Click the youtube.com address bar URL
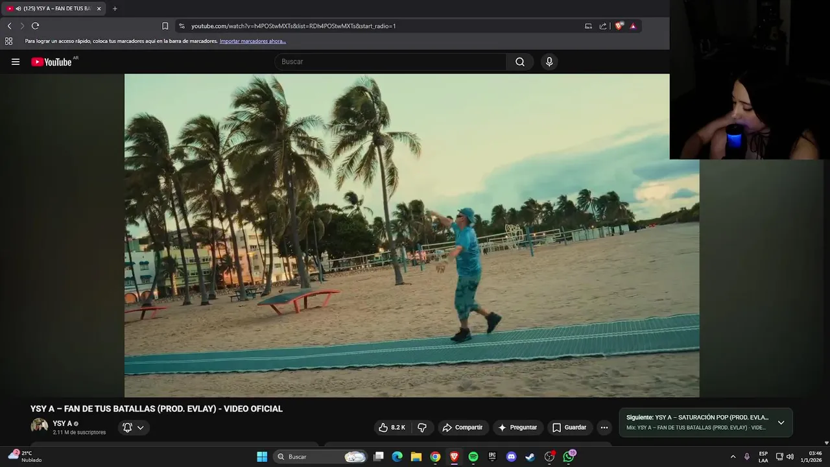This screenshot has height=467, width=830. (x=293, y=26)
